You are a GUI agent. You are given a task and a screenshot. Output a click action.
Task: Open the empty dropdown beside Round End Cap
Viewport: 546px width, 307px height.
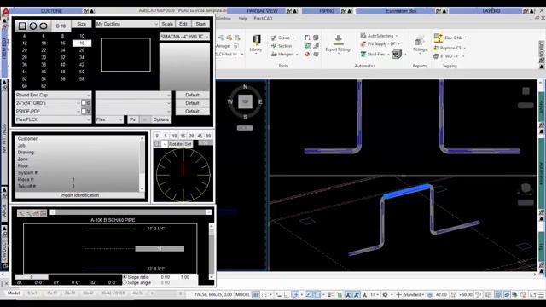[133, 95]
